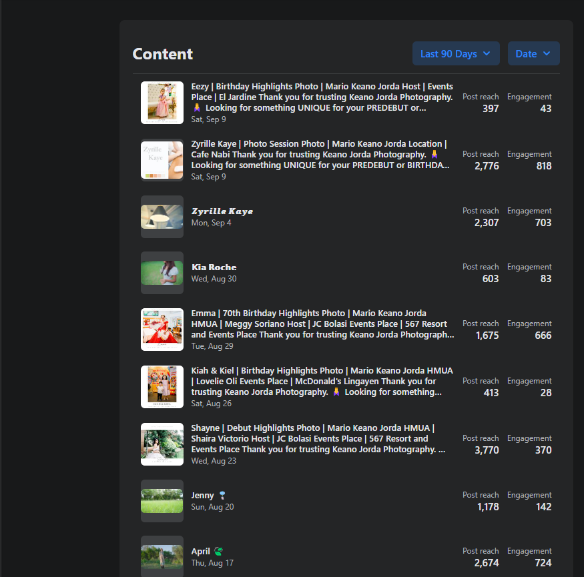Click the Emma 70th Birthday thumbnail
Viewport: 584px width, 577px height.
click(x=162, y=330)
